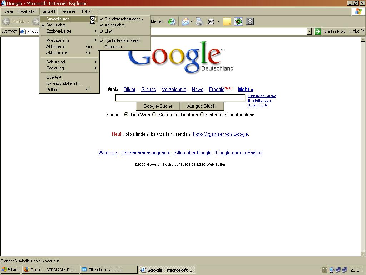Click the green Wechseln zu arrow
The image size is (366, 275).
[317, 32]
